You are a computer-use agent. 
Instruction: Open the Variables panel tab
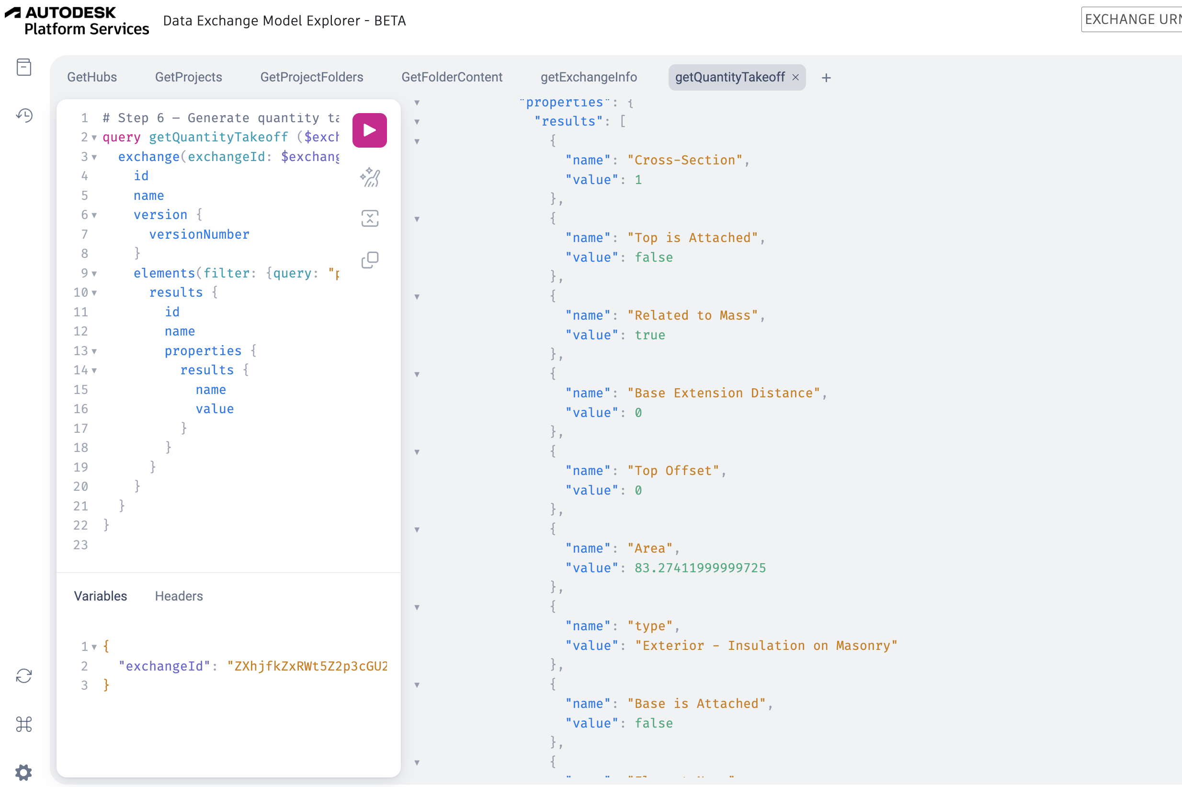point(100,596)
